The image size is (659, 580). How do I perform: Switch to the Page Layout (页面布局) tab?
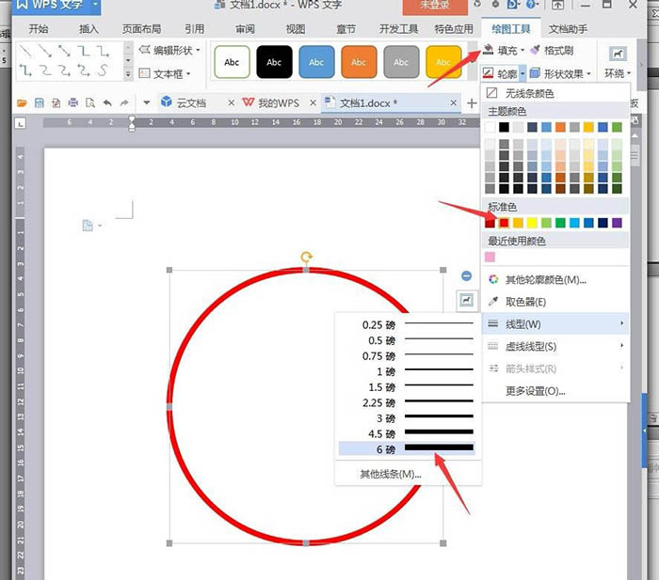tap(141, 29)
